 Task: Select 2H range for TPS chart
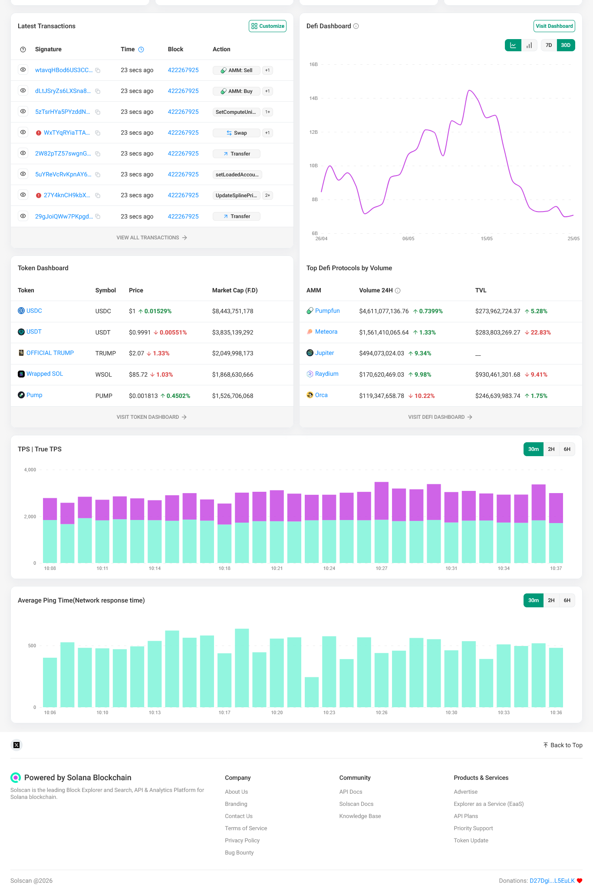point(551,449)
